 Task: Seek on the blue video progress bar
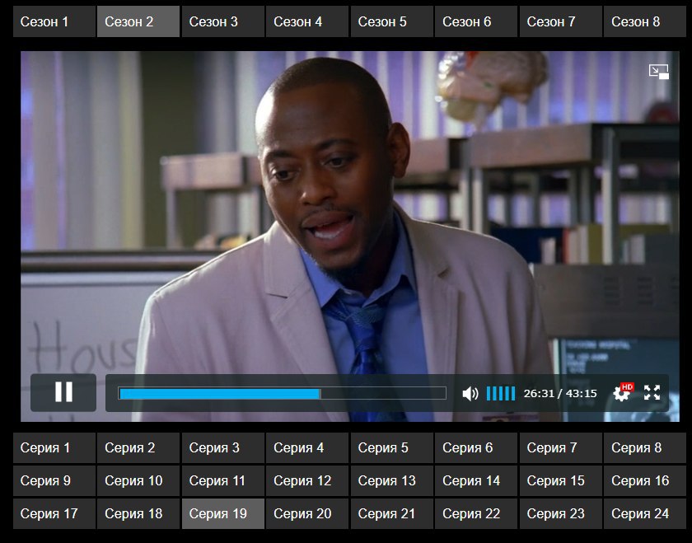[282, 393]
